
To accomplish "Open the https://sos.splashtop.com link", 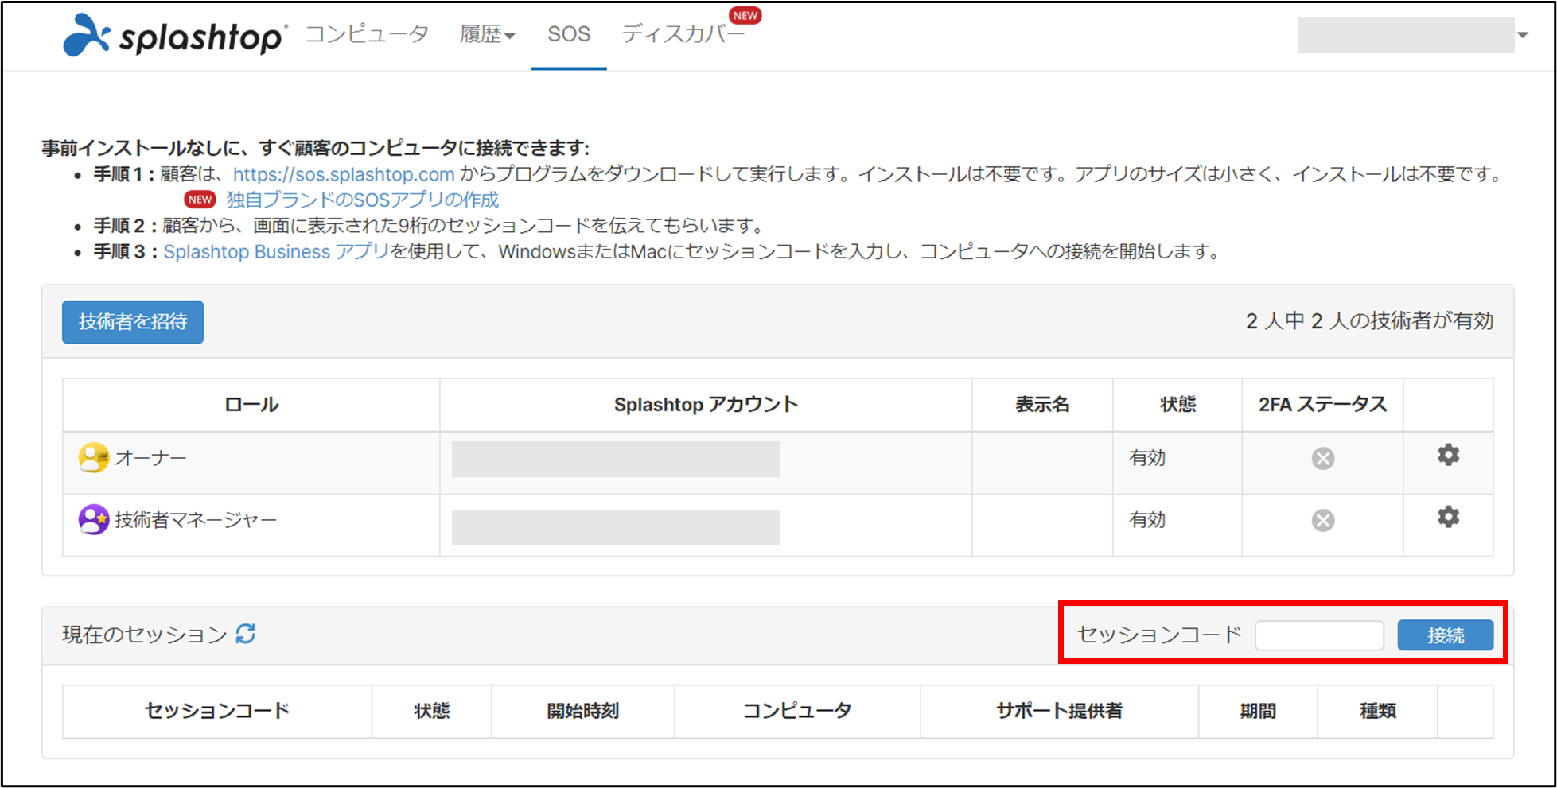I will 344,174.
